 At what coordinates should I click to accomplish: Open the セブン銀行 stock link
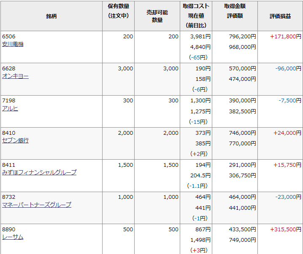pyautogui.click(x=16, y=140)
